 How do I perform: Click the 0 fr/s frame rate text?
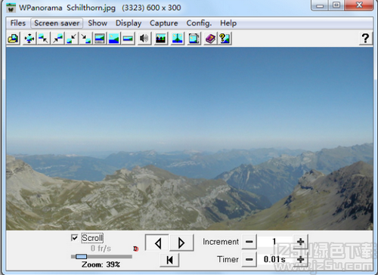click(101, 249)
